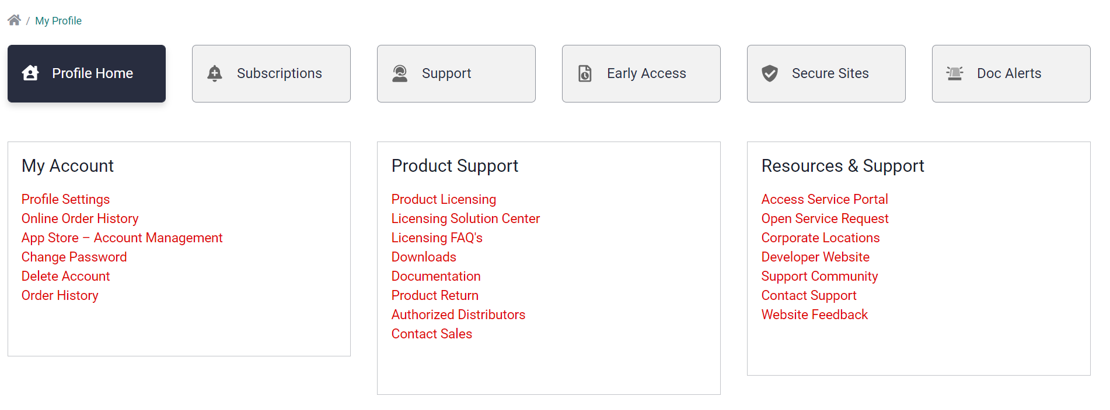Click the bell icon on Subscriptions
The image size is (1110, 410).
(x=215, y=73)
